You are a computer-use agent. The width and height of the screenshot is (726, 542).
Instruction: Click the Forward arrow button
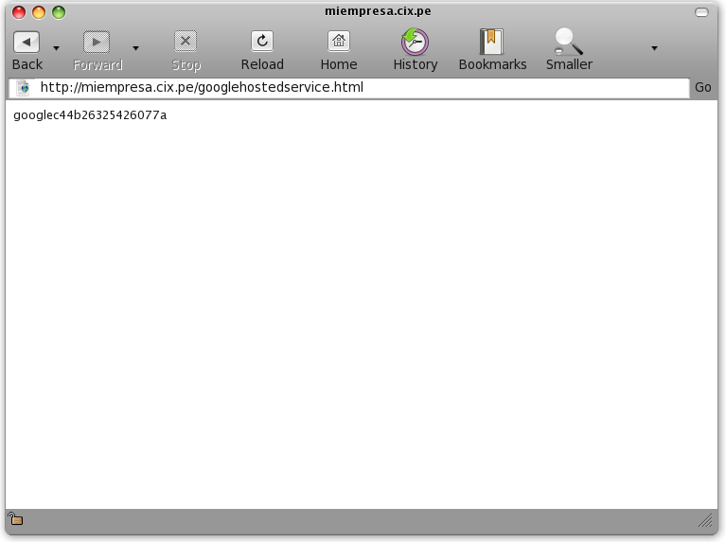(97, 43)
